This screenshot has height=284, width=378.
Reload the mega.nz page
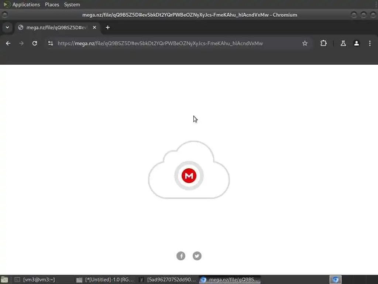35,43
